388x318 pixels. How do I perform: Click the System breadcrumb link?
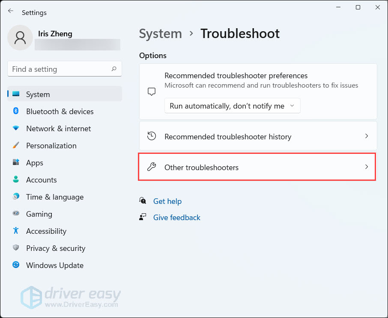pos(160,34)
